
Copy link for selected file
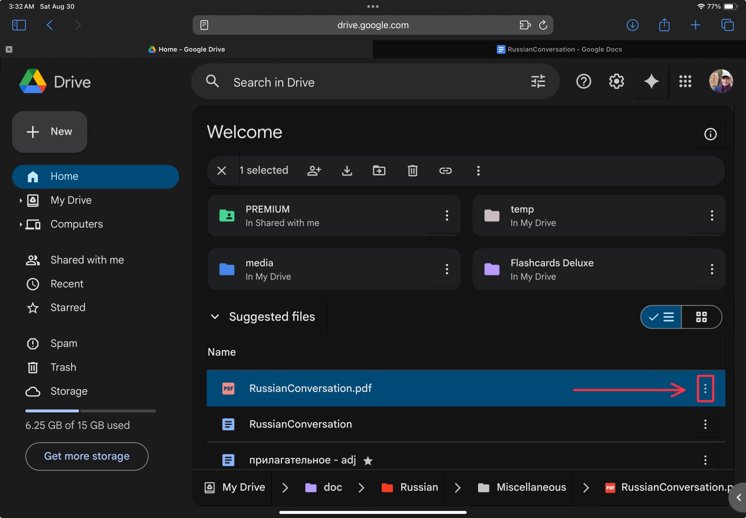(x=445, y=170)
